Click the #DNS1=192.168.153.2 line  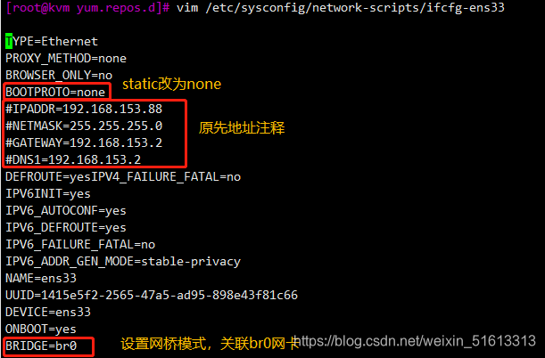[73, 160]
